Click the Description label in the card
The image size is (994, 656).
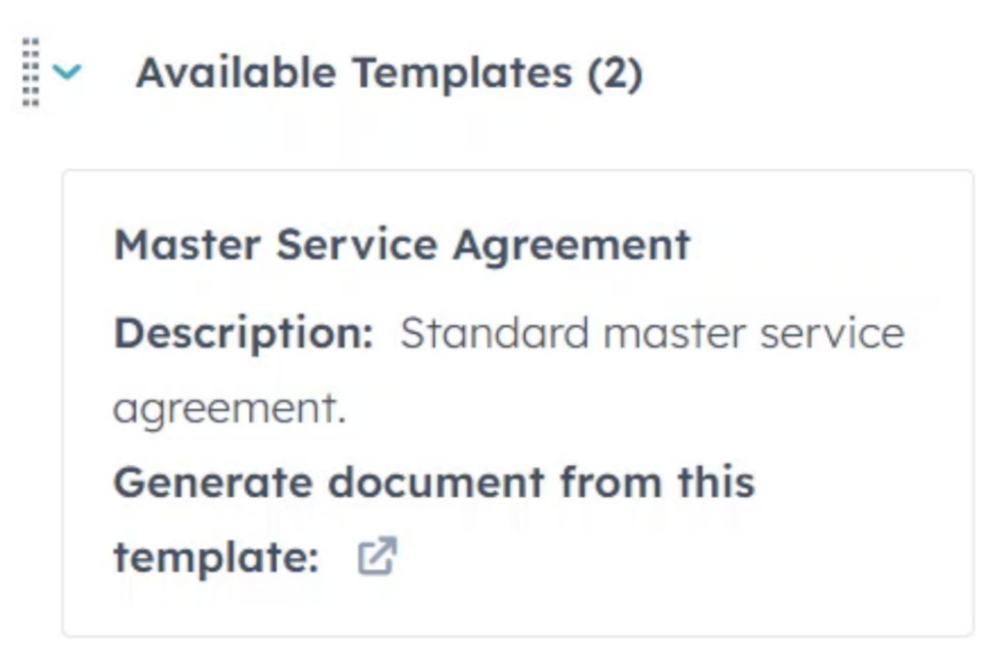point(244,334)
